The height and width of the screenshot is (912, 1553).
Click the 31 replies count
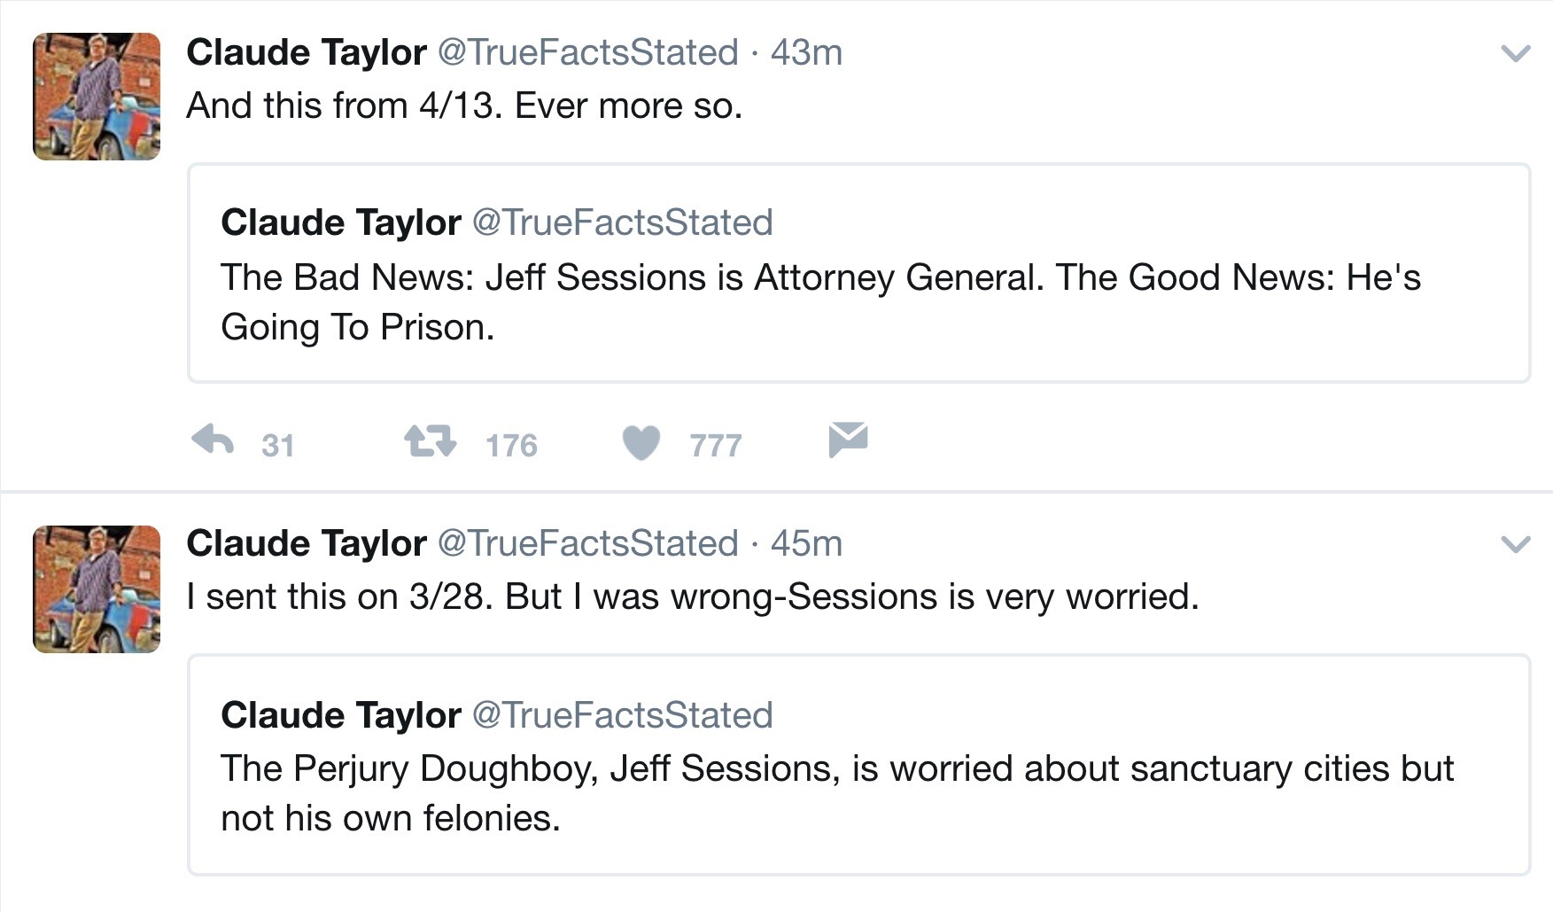point(277,445)
